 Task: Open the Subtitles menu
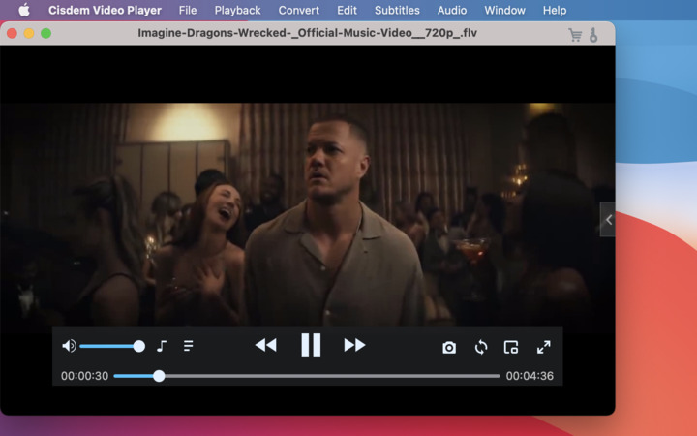tap(397, 11)
